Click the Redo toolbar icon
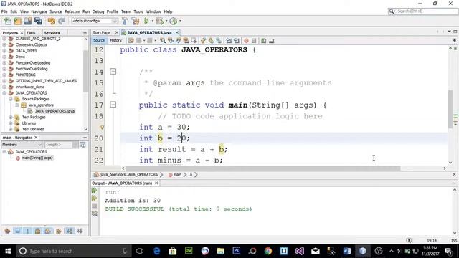 [x=62, y=21]
